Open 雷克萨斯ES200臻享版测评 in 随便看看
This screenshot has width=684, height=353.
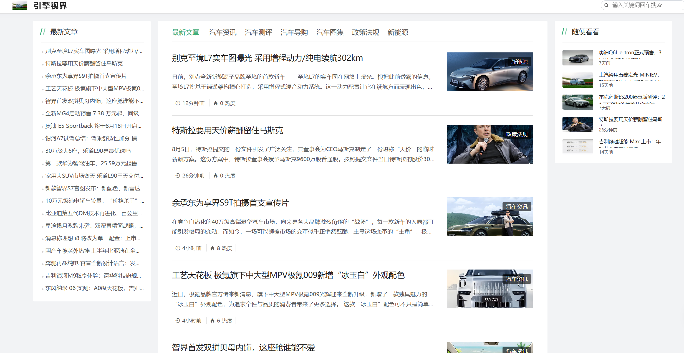[x=631, y=97]
